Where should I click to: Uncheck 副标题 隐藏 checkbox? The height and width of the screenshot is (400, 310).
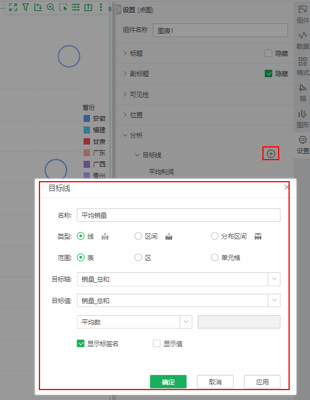click(x=268, y=74)
